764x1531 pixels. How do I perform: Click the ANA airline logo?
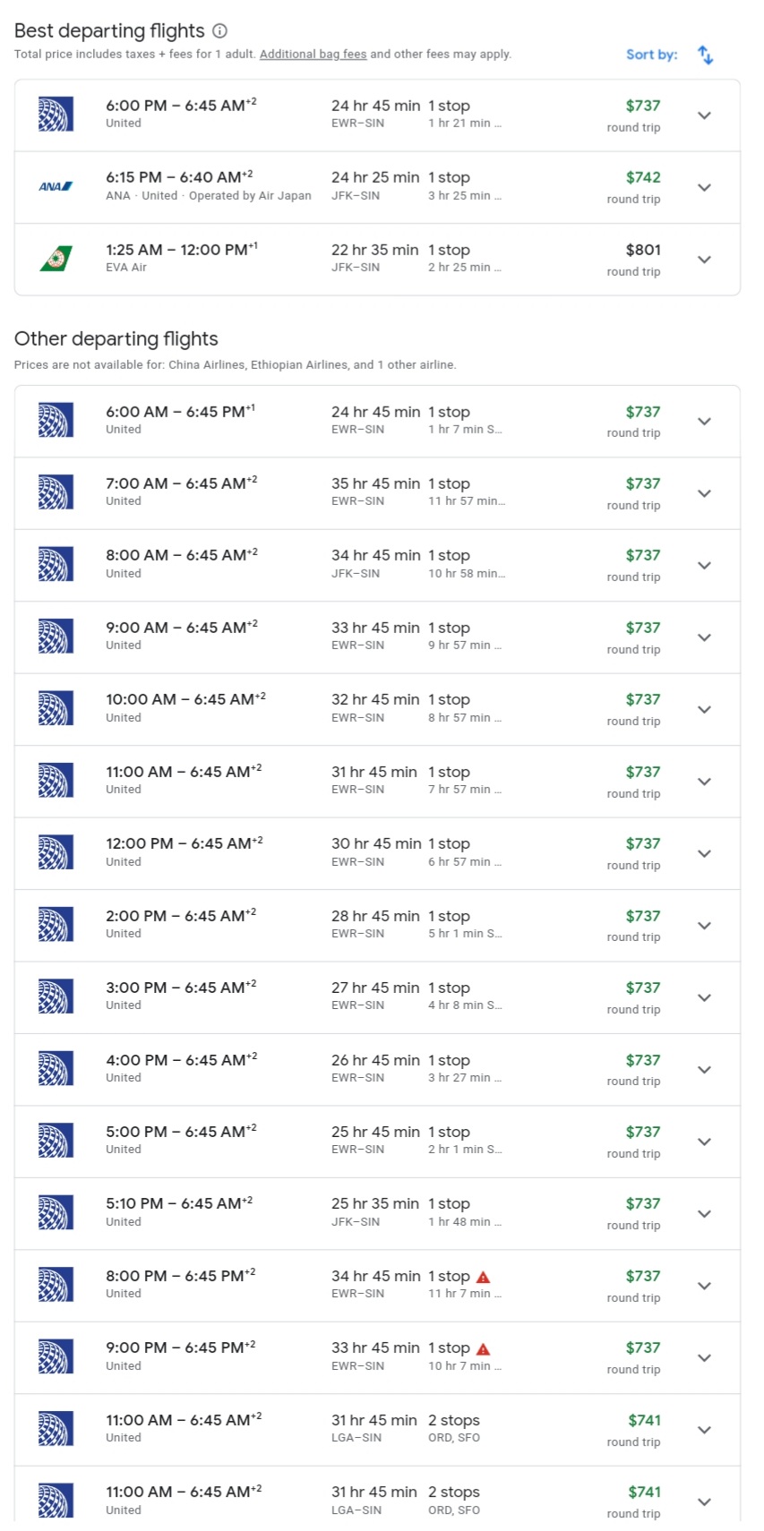[56, 187]
